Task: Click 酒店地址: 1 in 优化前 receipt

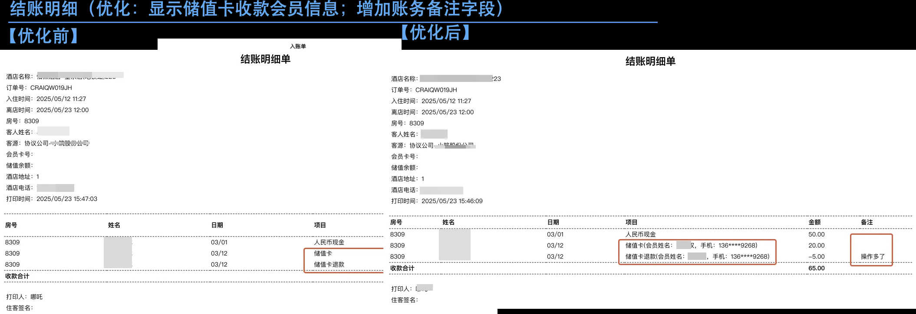Action: click(23, 177)
